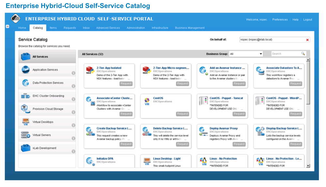This screenshot has width=326, height=187.
Task: Show info for Application Services category
Action: click(x=73, y=73)
